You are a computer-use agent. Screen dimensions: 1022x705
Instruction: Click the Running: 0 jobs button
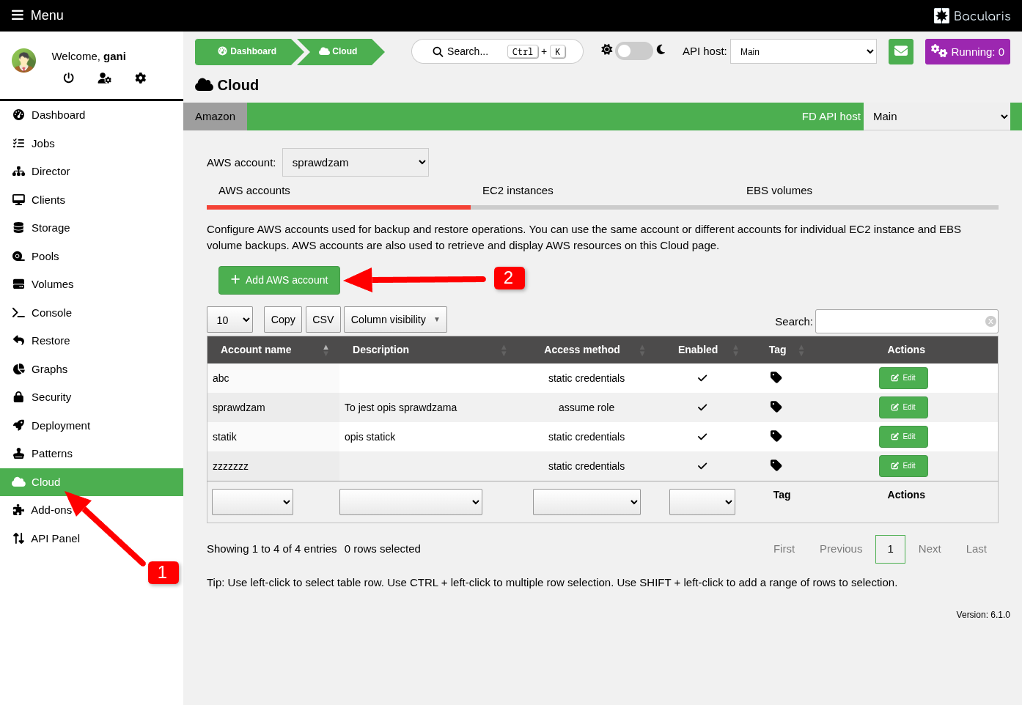968,51
